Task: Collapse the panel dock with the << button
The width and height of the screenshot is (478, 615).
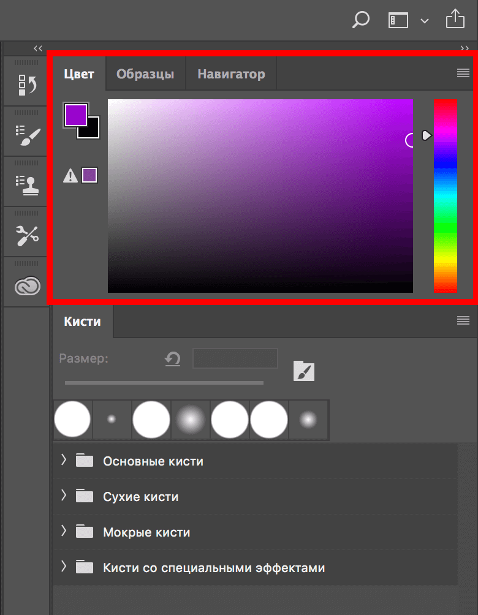Action: point(37,48)
